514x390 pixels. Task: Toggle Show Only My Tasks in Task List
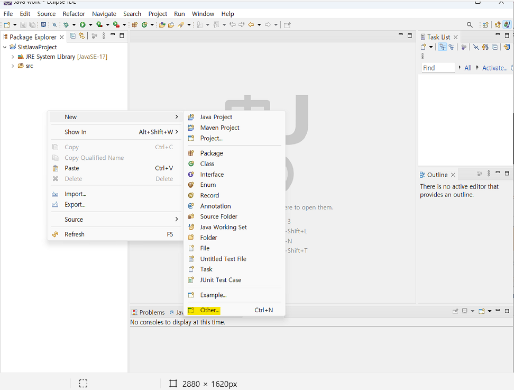[x=485, y=47]
